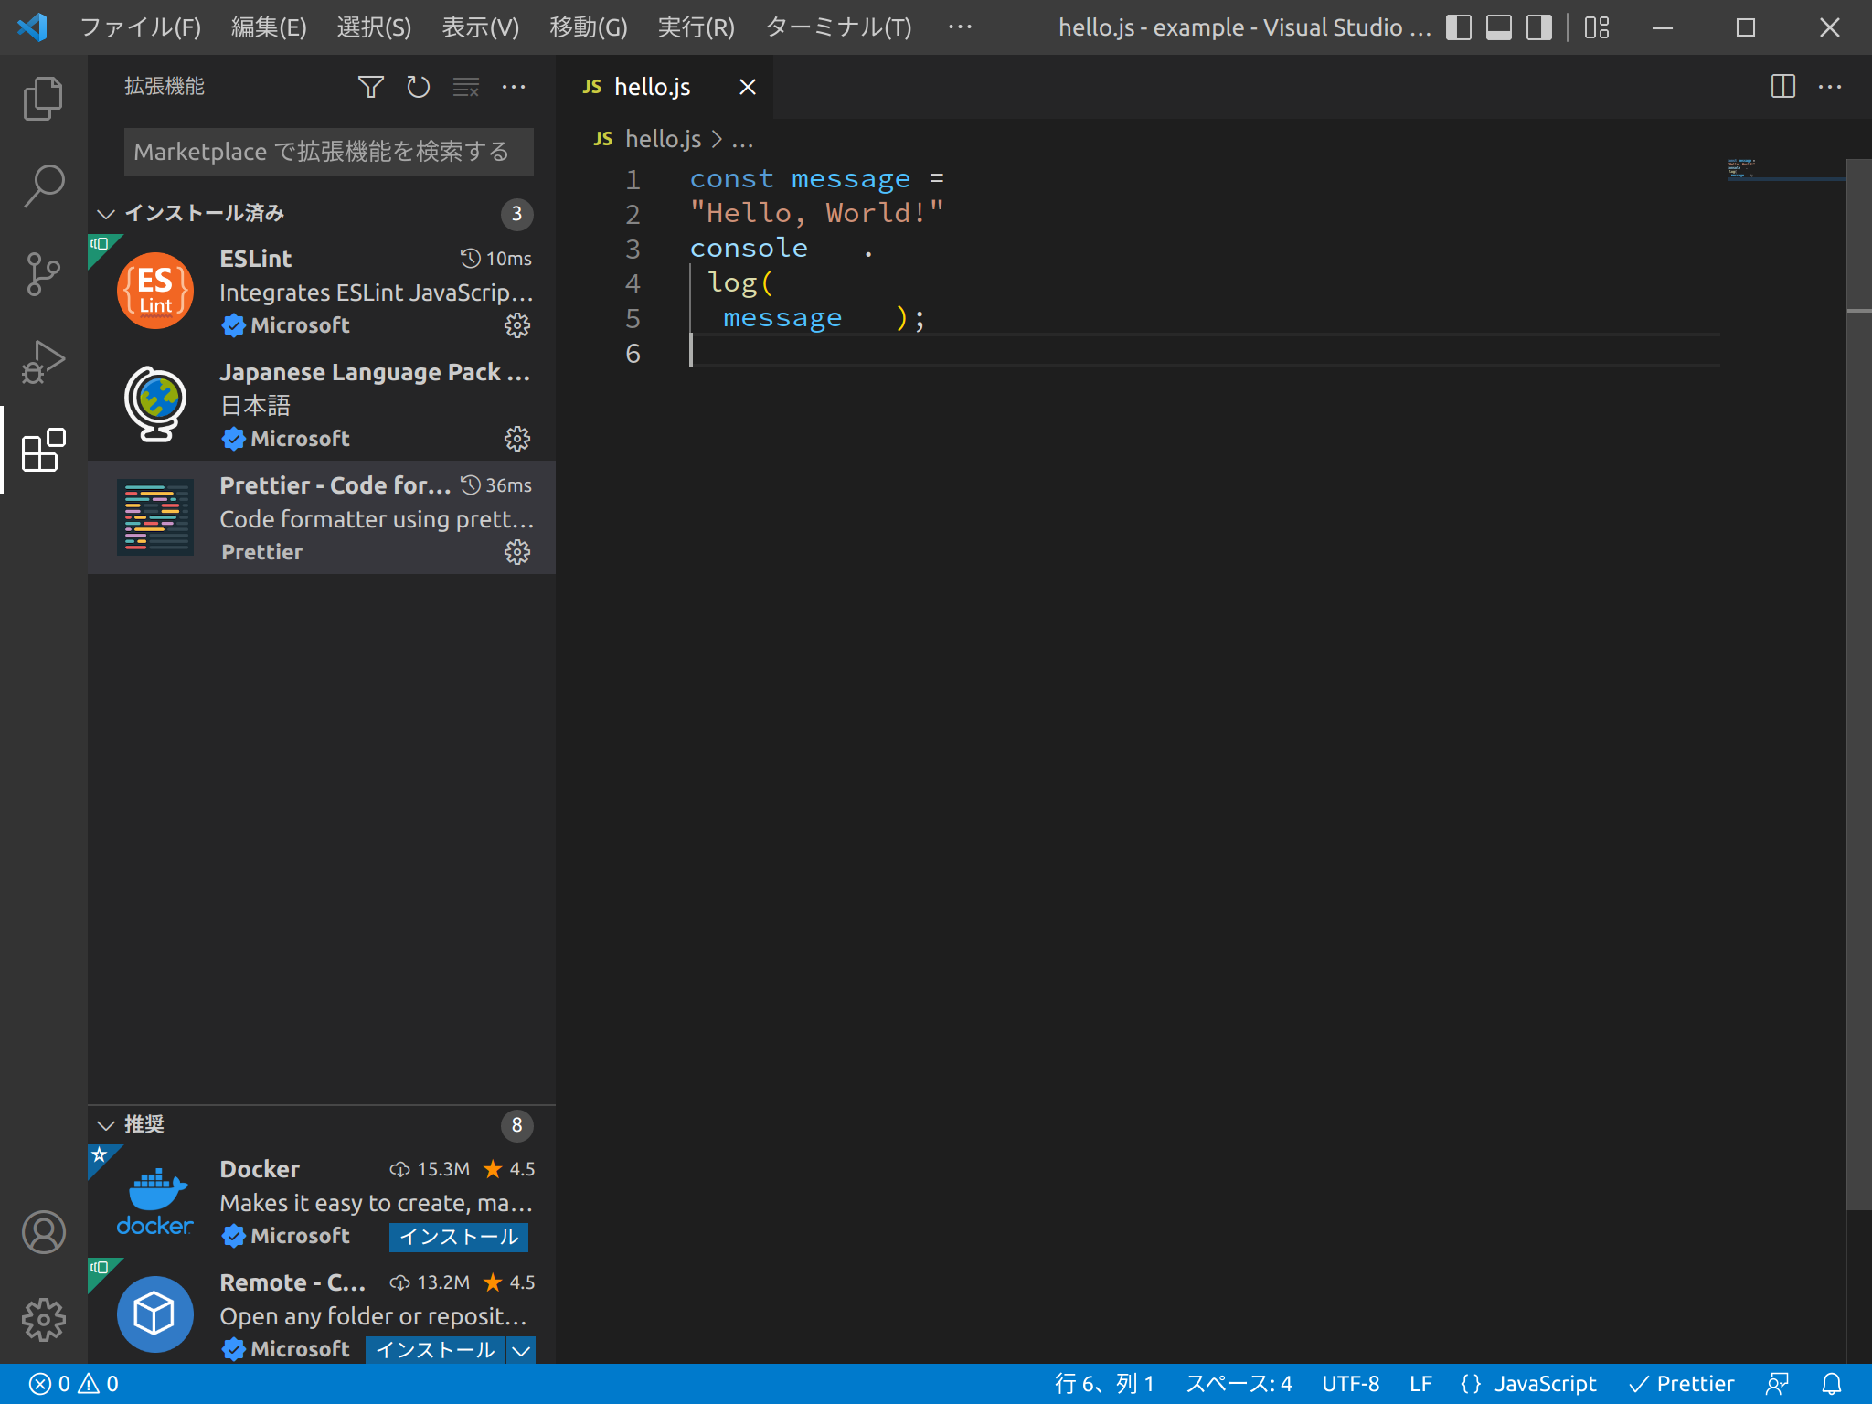This screenshot has height=1404, width=1872.
Task: Click the feedback icon in status bar
Action: point(1777,1384)
